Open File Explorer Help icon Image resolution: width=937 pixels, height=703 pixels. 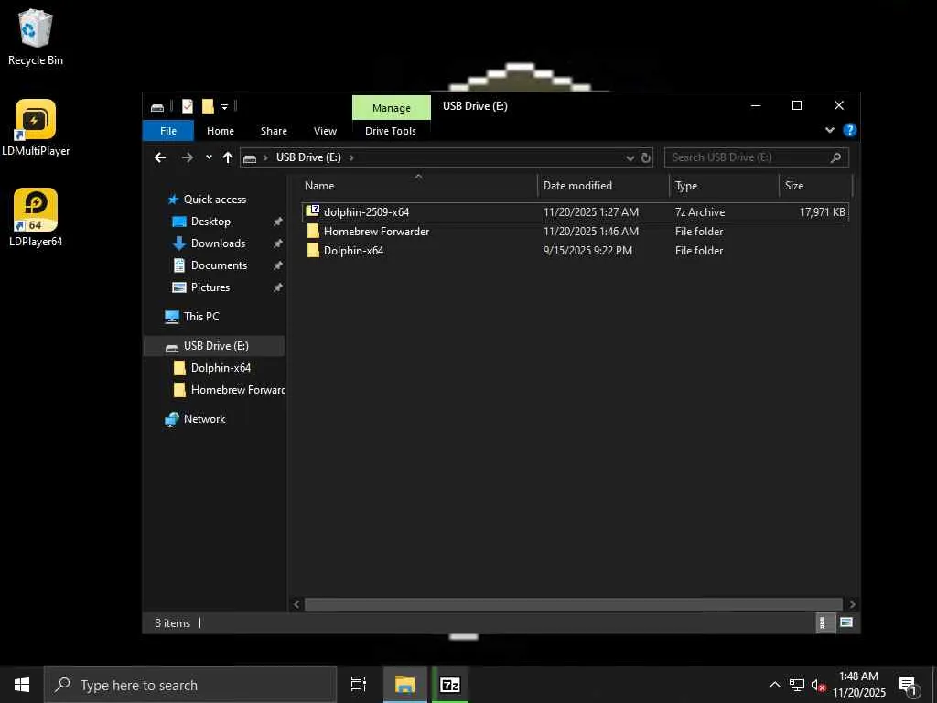tap(849, 130)
